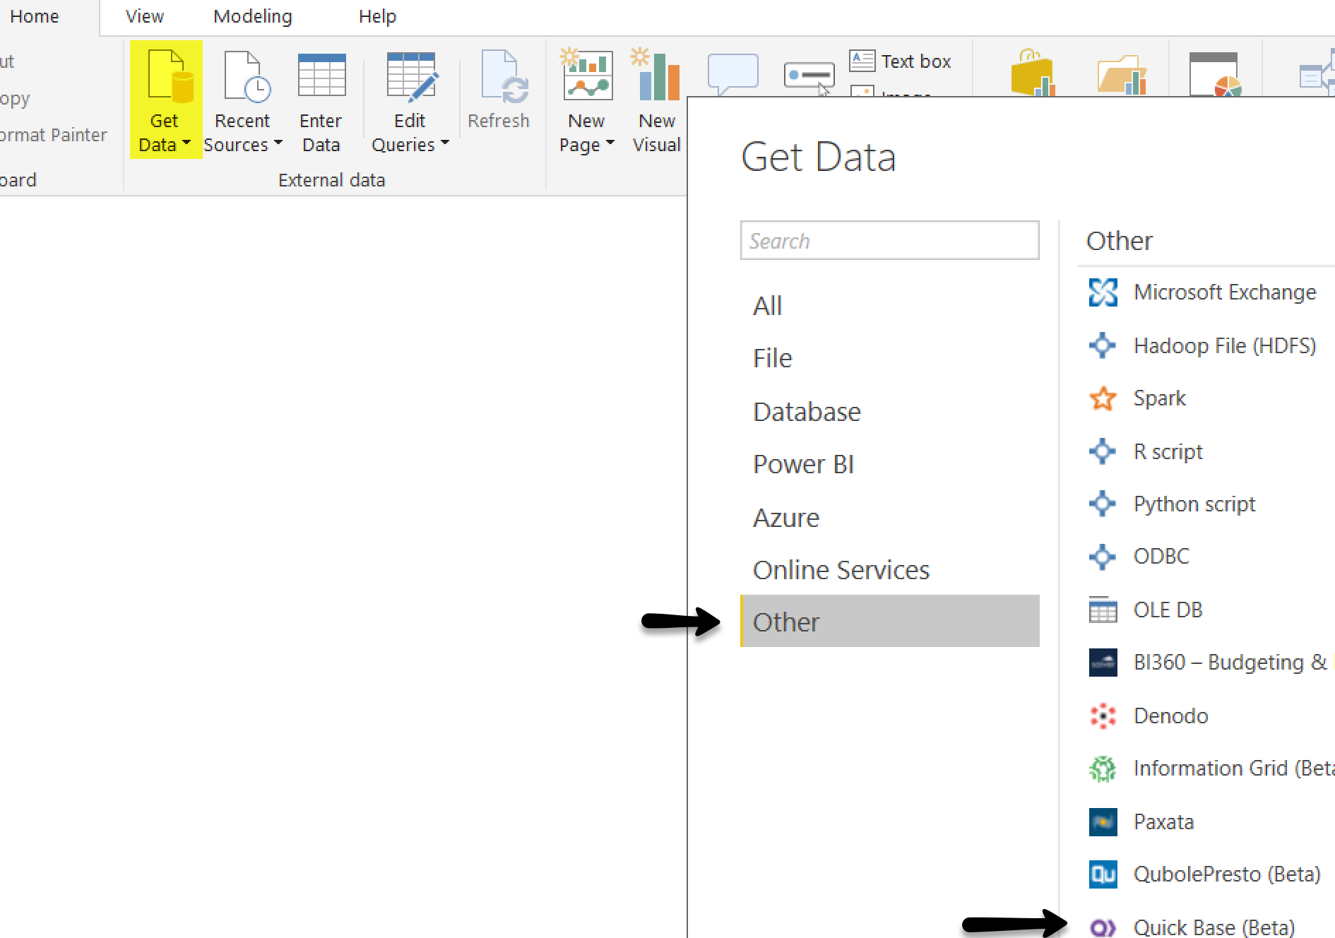
Task: Click the Enter Data table icon
Action: coord(321,75)
